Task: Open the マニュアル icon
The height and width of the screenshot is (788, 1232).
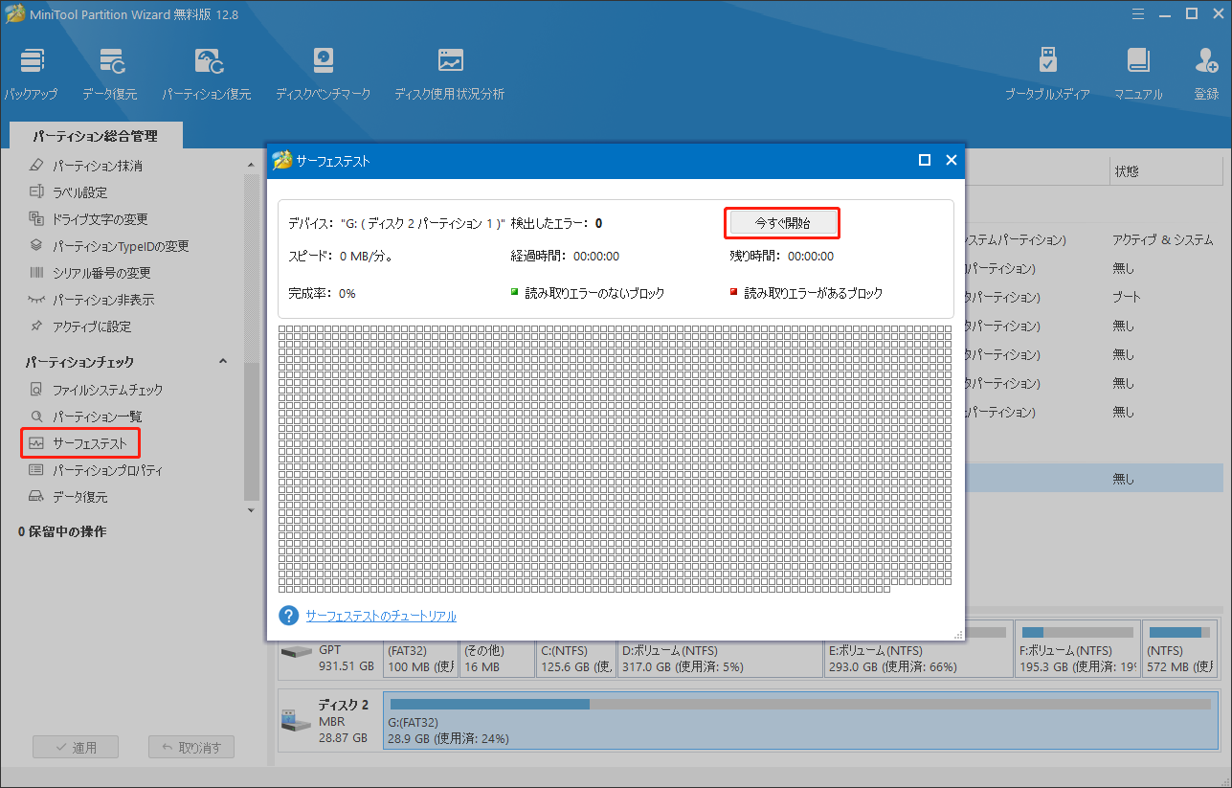Action: click(1138, 74)
